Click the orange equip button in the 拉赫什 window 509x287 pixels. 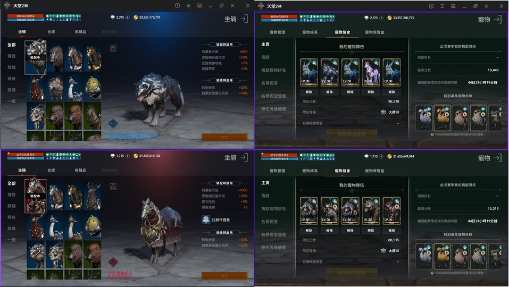224,276
